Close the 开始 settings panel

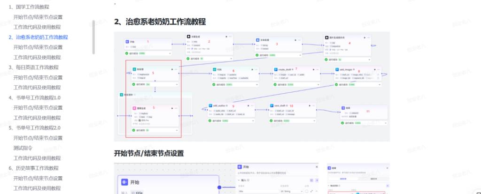click(x=318, y=166)
